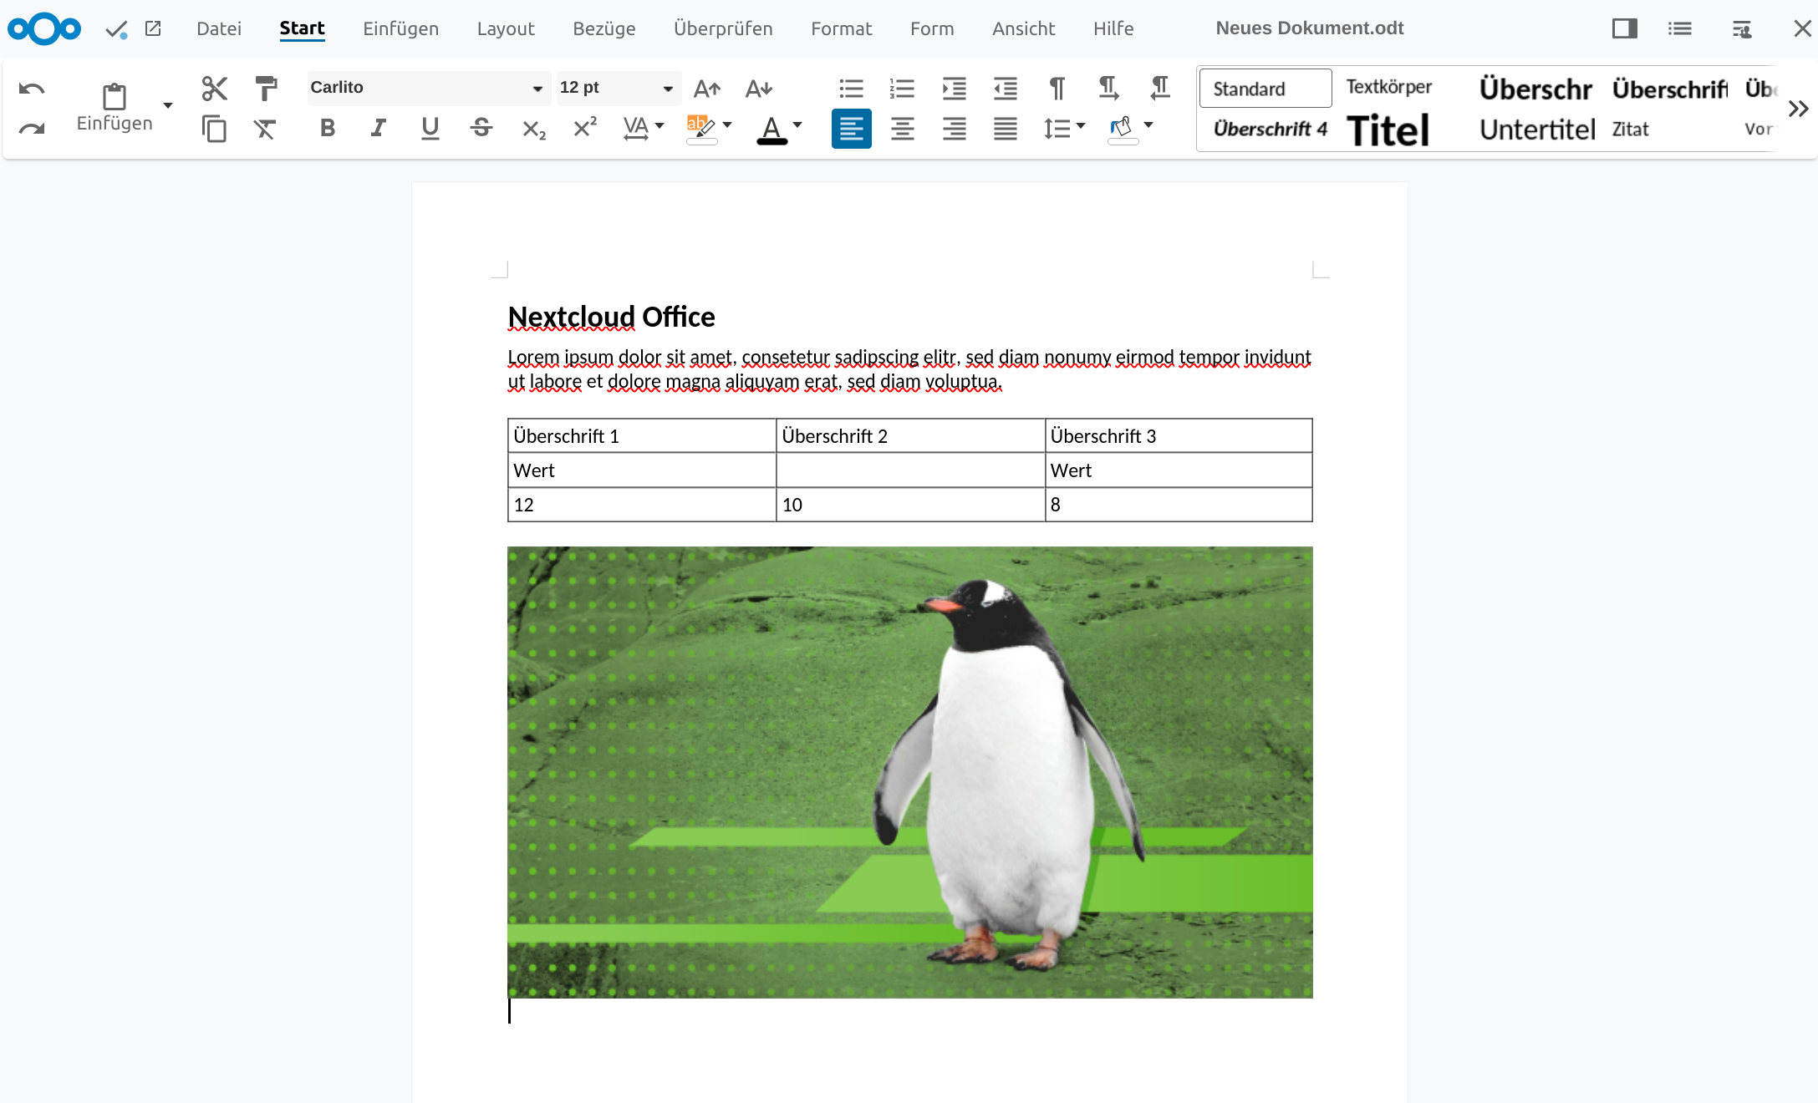Select the Italic formatting icon
This screenshot has width=1818, height=1103.
378,130
